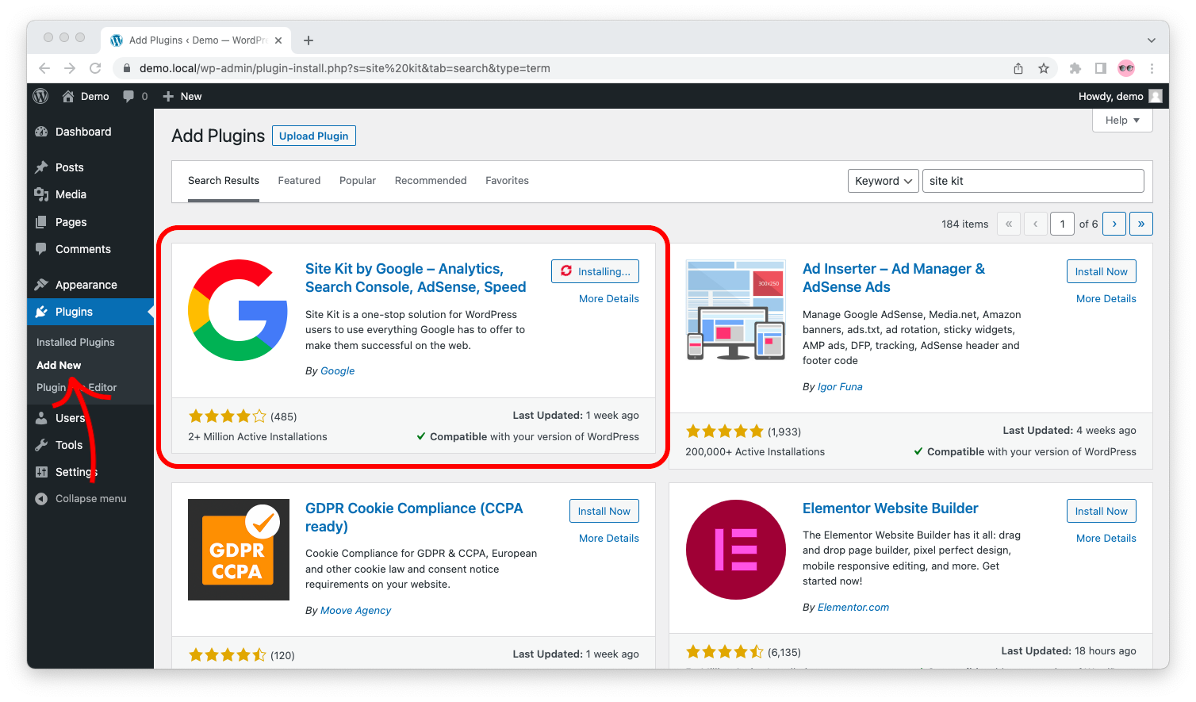Switch to the Featured tab
1196x702 pixels.
[299, 181]
